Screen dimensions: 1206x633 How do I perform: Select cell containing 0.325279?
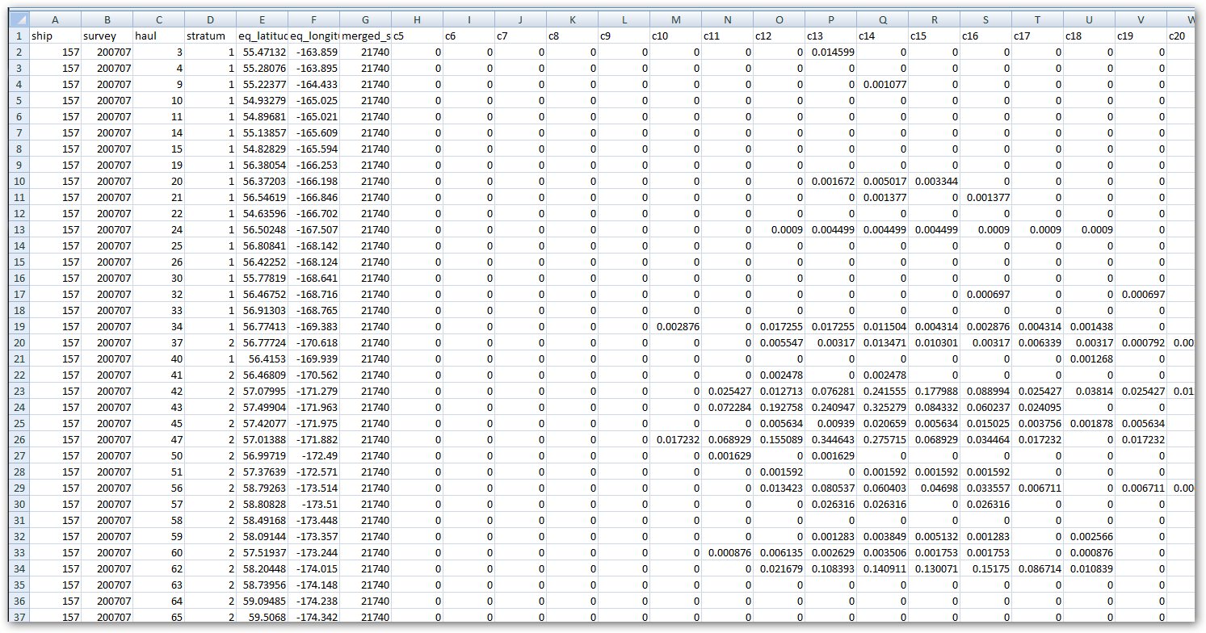(x=882, y=407)
